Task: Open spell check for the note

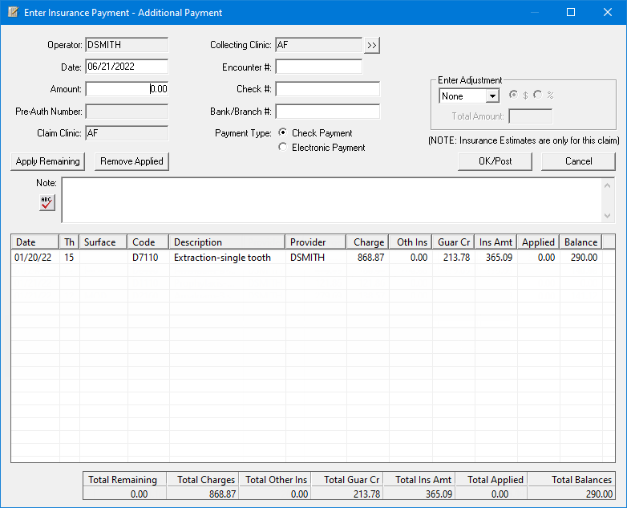Action: tap(47, 203)
